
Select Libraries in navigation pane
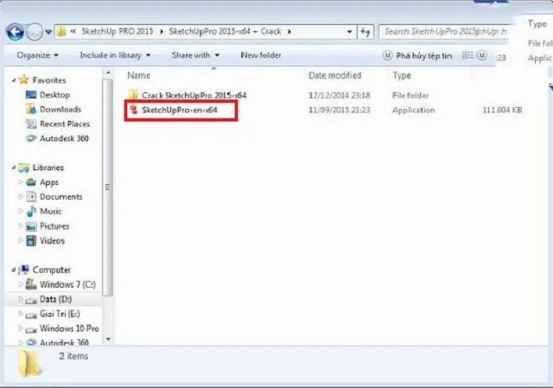point(48,168)
